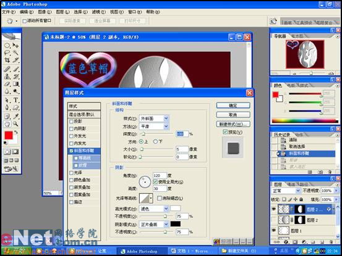Enable the 内发光 (Inner Glow) checkbox

pos(71,144)
